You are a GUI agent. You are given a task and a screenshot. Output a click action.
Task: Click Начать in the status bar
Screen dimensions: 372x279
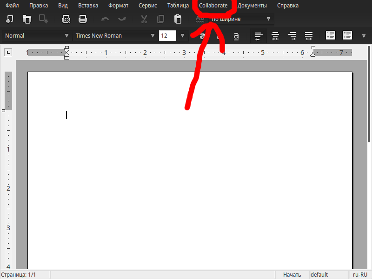pyautogui.click(x=292, y=275)
